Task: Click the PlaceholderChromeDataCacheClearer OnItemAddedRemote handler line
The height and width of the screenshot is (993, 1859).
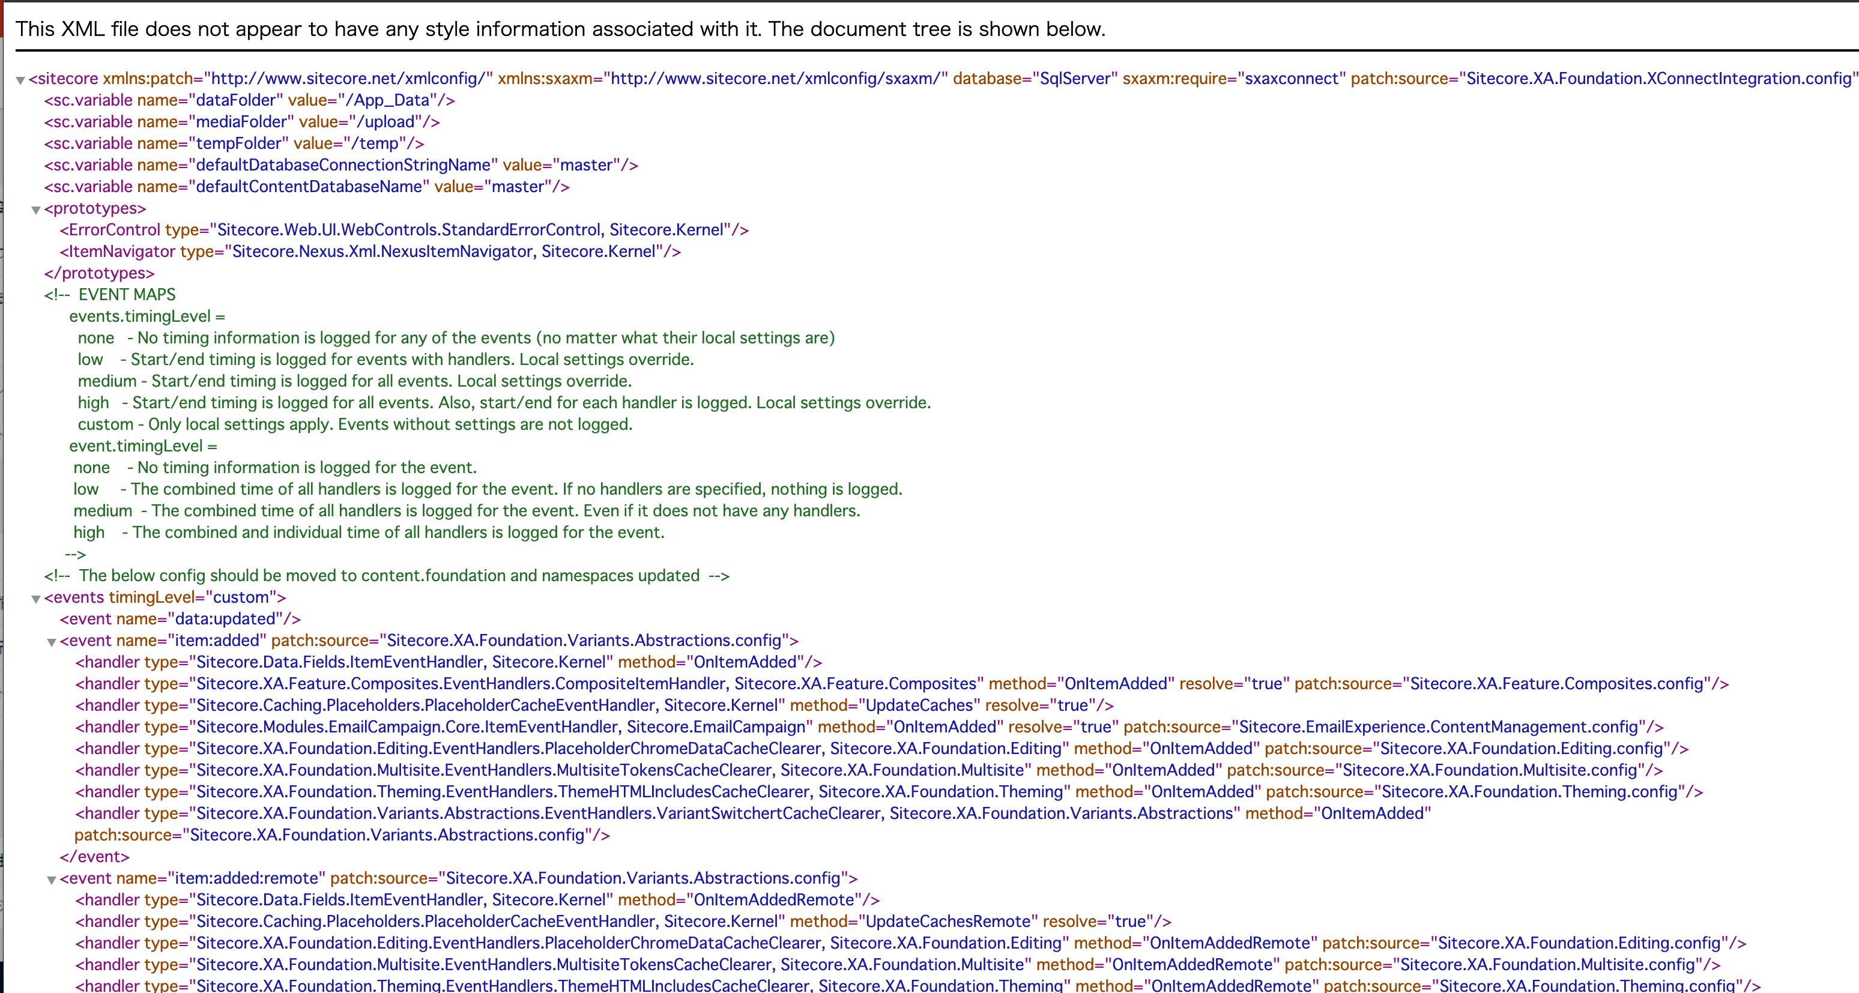Action: (x=911, y=943)
